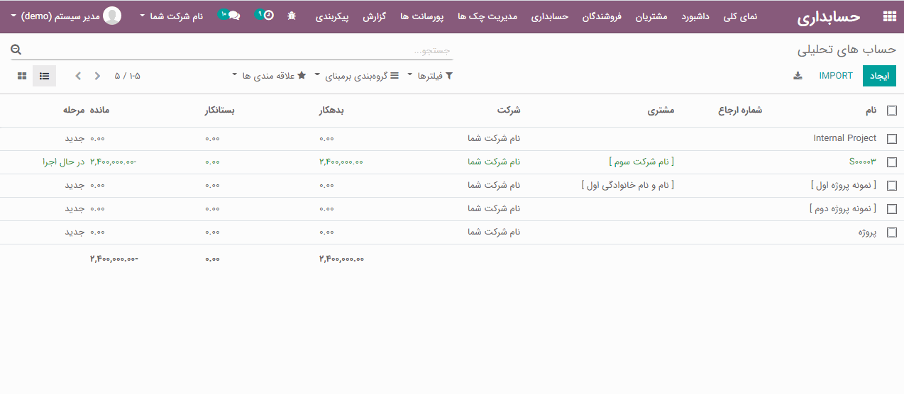Open the [ نمونه پروژه اول ] record
The width and height of the screenshot is (904, 394).
click(843, 186)
